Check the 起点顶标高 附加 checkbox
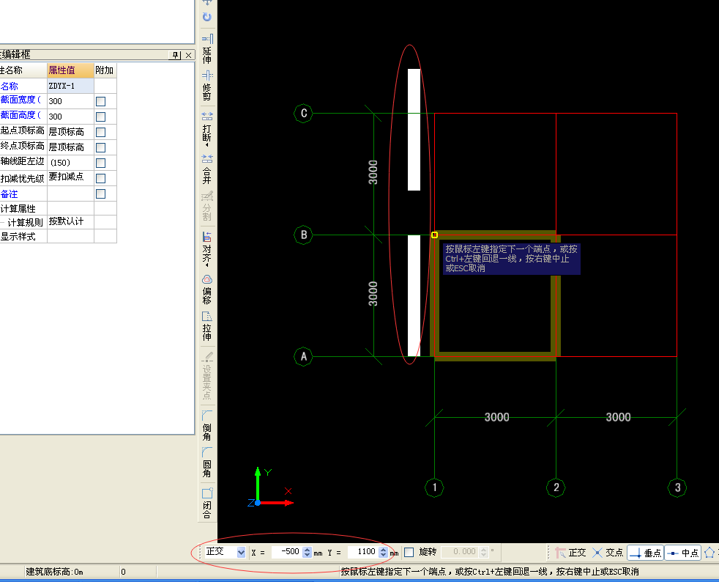 coord(101,132)
